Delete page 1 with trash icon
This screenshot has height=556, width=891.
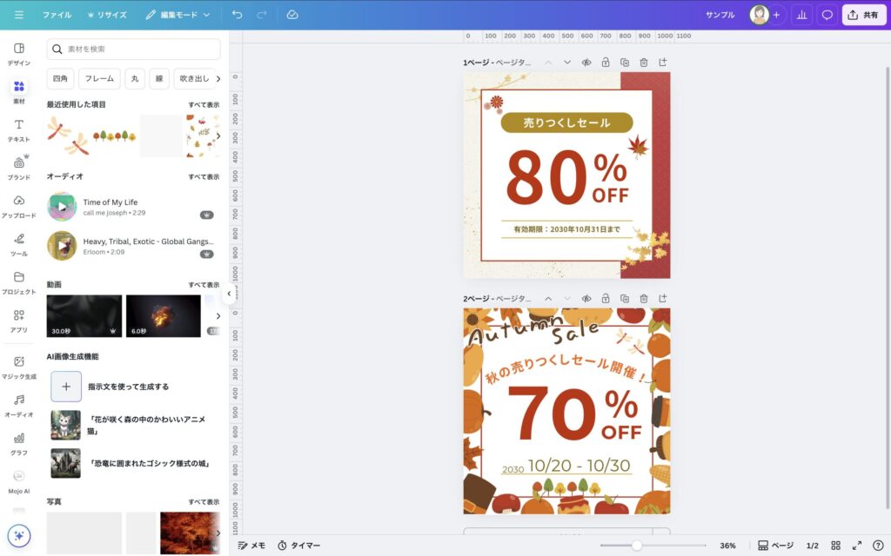point(644,63)
